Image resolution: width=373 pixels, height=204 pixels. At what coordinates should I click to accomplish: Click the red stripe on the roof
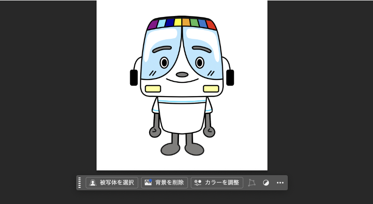click(x=211, y=25)
